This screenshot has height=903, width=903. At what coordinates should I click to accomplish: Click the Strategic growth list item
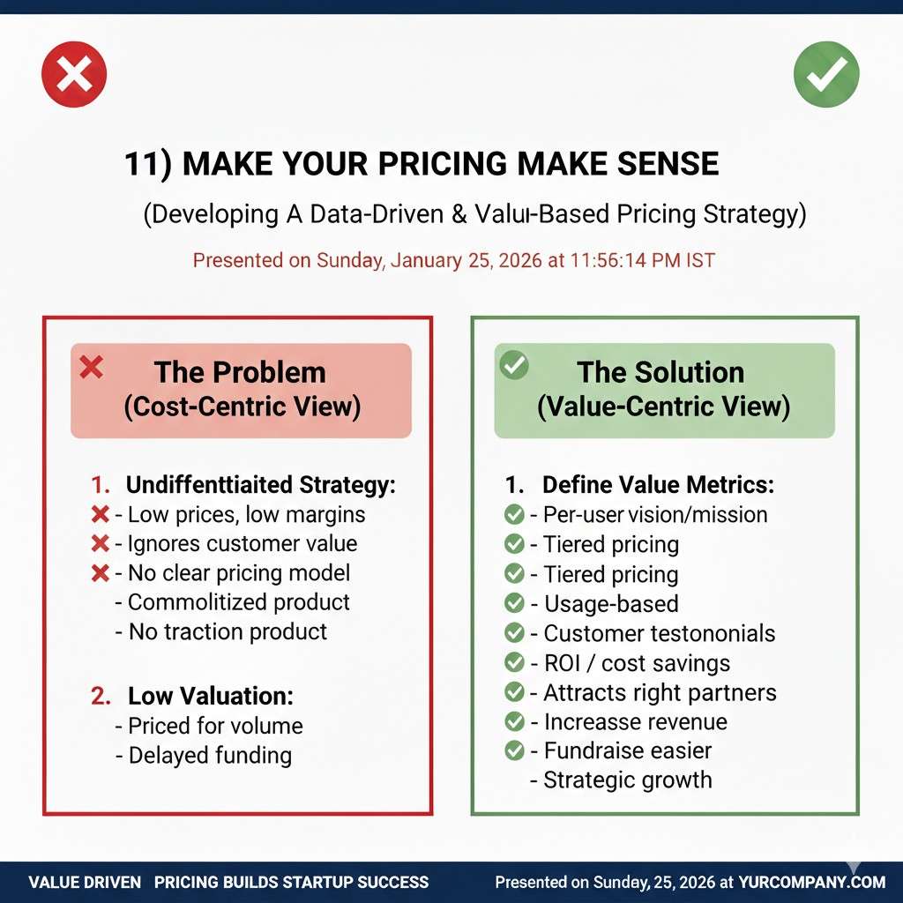pyautogui.click(x=627, y=780)
